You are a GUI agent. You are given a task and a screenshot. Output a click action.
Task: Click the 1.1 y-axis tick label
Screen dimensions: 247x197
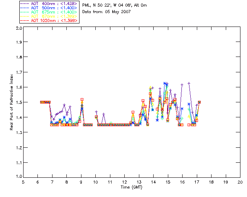tap(19, 163)
